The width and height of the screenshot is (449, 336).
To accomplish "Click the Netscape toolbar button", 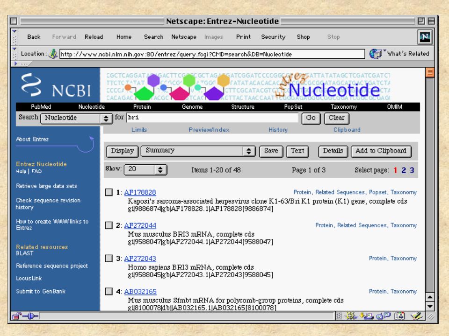I will [183, 37].
